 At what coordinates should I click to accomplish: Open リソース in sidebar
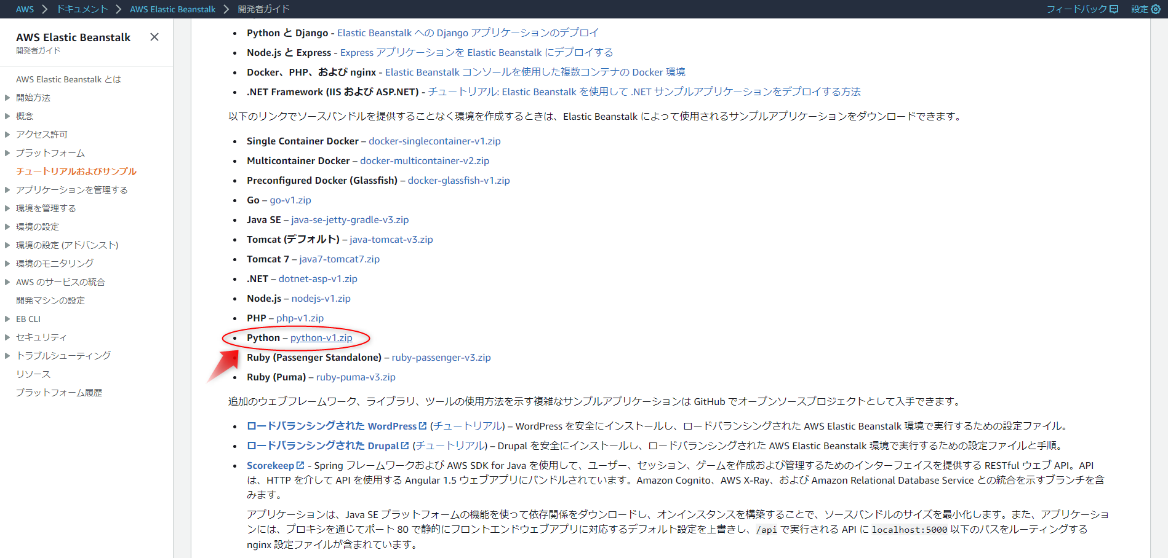pos(33,374)
